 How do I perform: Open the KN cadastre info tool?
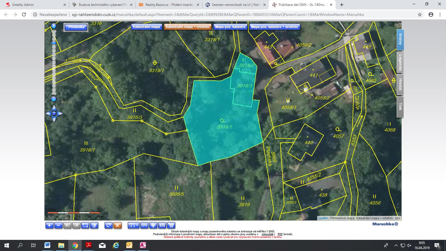pyautogui.click(x=162, y=225)
